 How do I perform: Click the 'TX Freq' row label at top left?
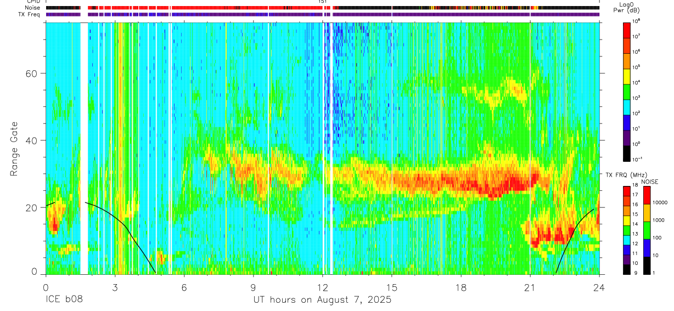[x=30, y=14]
